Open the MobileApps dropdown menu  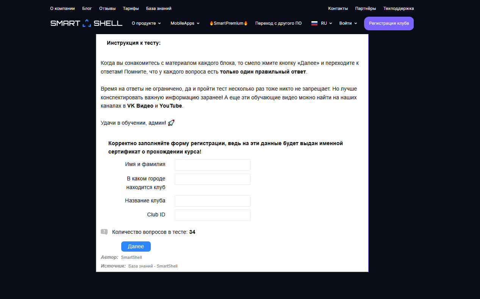pos(185,23)
